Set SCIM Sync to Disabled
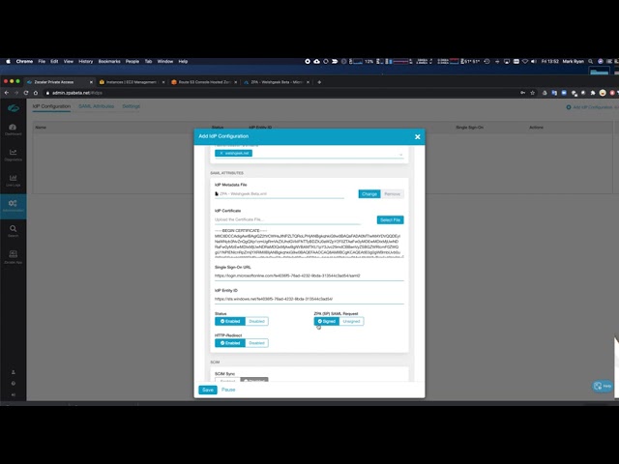 click(254, 380)
